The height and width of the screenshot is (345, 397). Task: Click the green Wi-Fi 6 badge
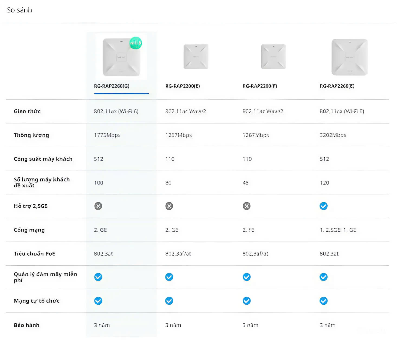tap(136, 43)
